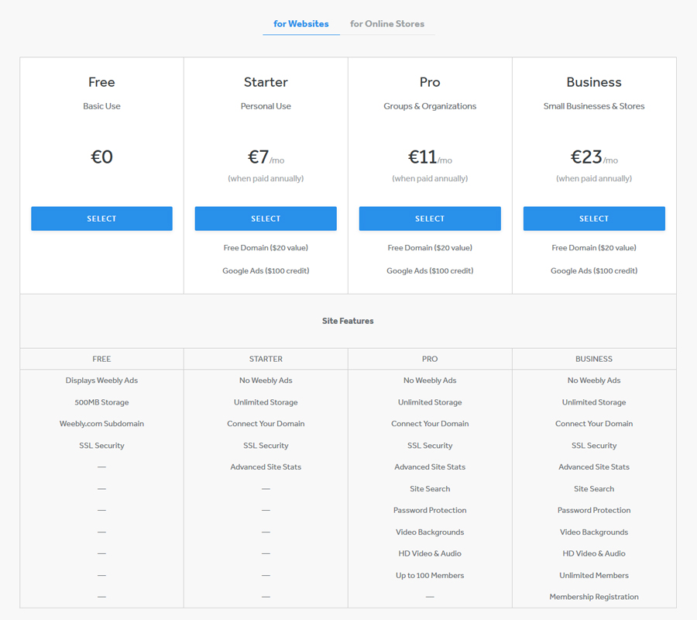Viewport: 697px width, 620px height.
Task: Click Password Protection in Pro column
Action: (430, 510)
